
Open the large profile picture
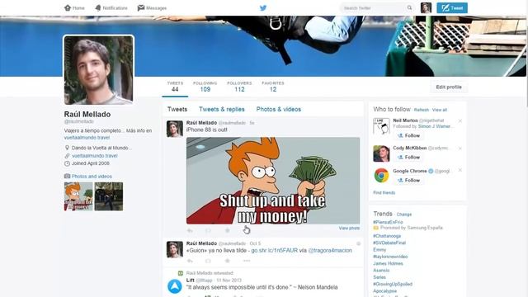tap(99, 69)
